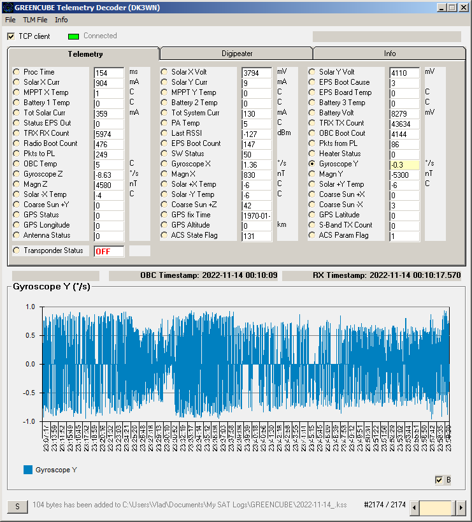Select the Solar Y Volt radio button
Screen dimensions: 472x522
311,72
